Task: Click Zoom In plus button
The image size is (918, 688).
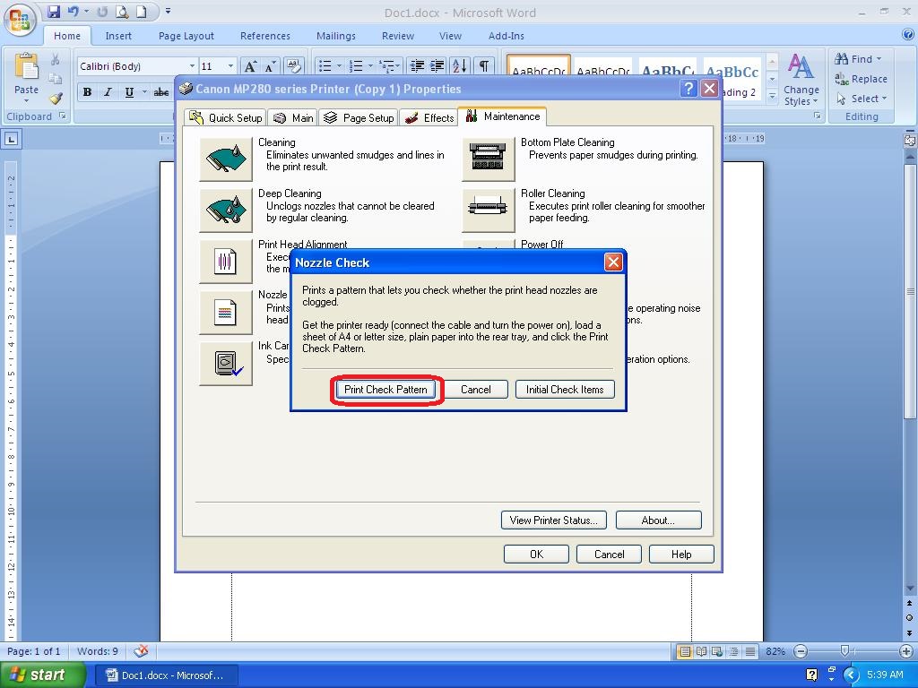Action: tap(905, 651)
